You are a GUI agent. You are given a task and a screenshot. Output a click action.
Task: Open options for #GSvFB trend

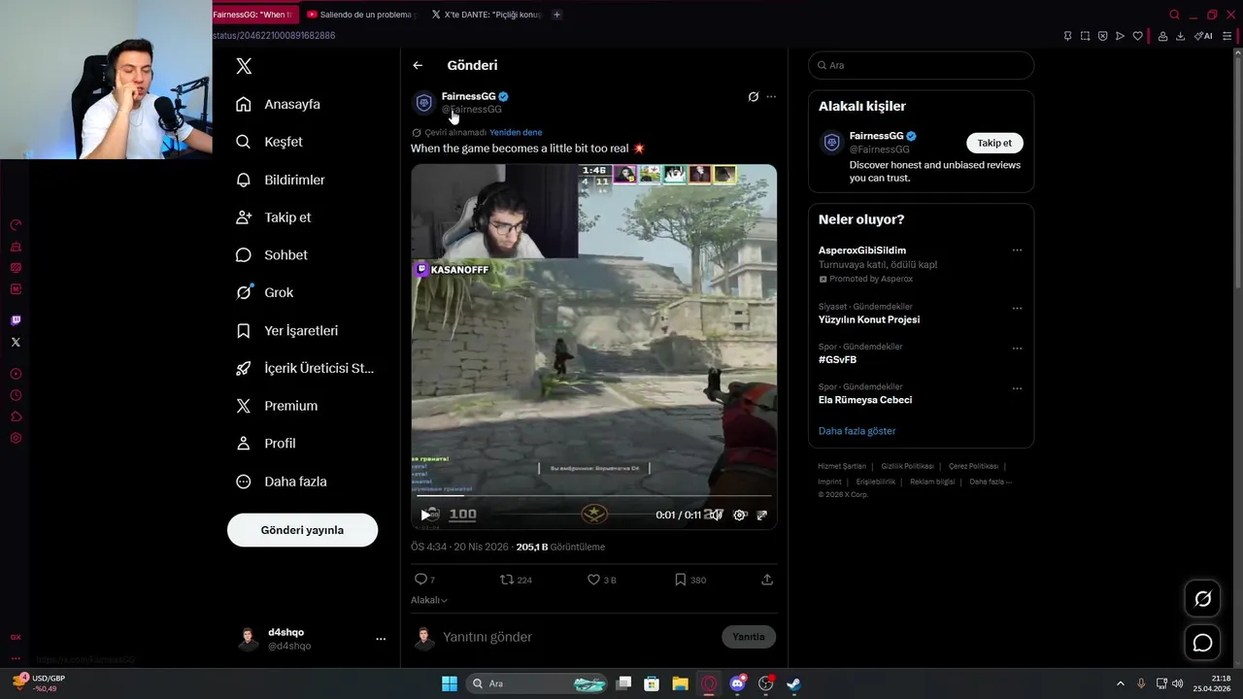(1017, 349)
